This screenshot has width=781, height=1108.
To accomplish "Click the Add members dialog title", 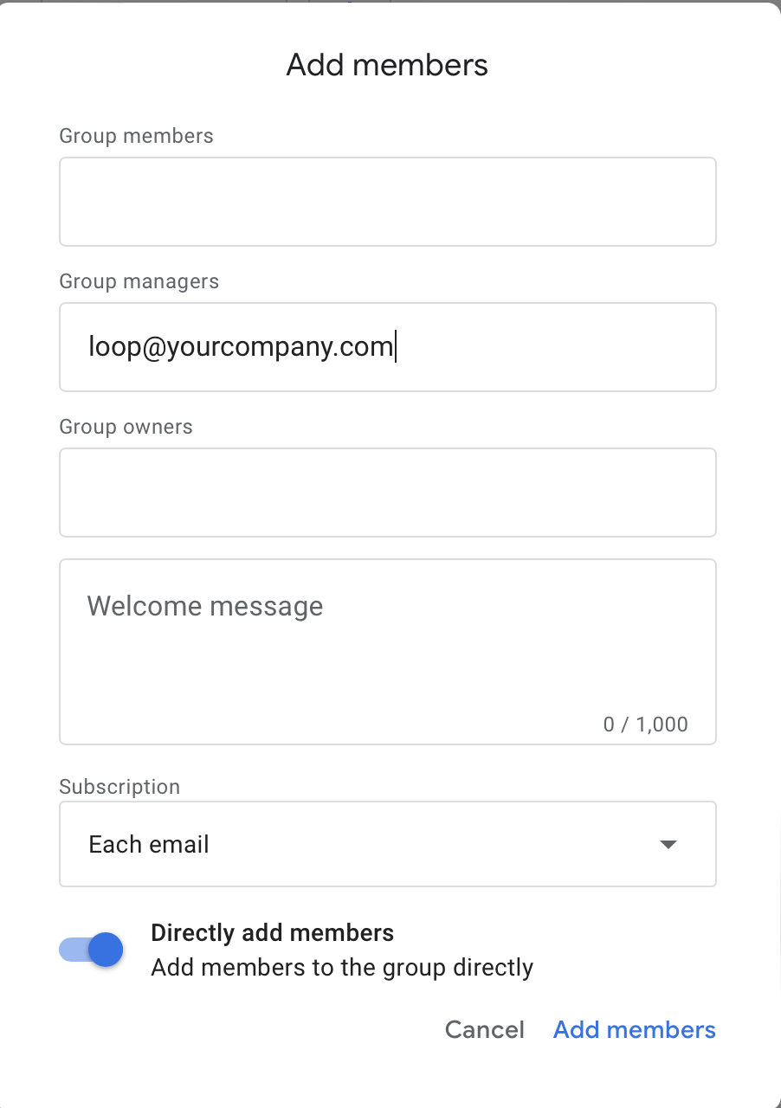I will pos(387,65).
